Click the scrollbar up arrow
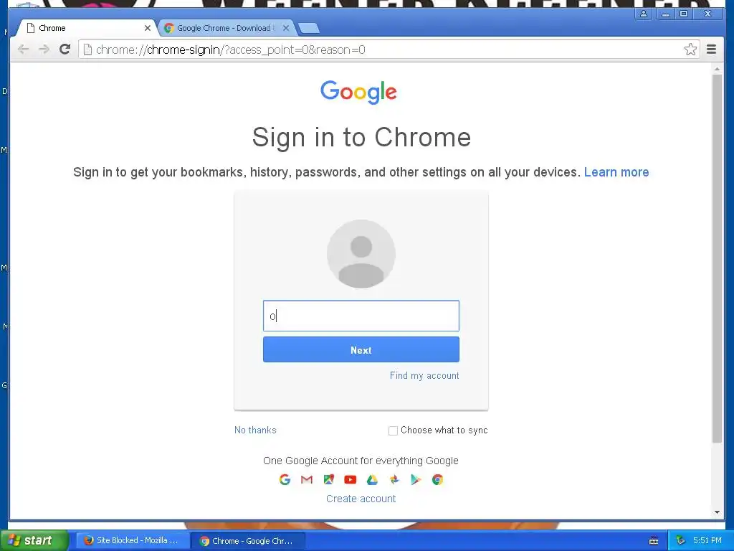 pos(717,69)
